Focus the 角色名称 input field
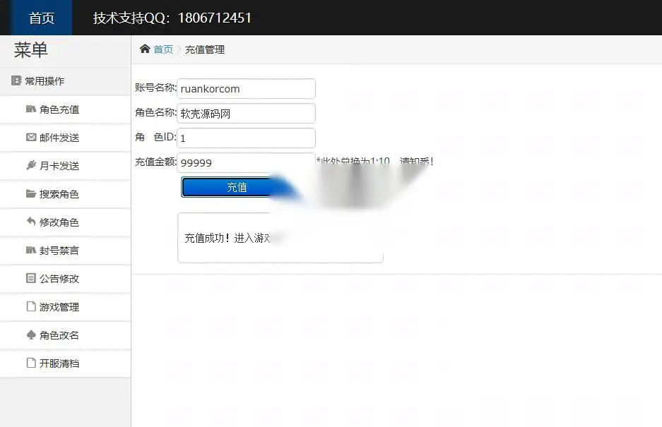The height and width of the screenshot is (427, 662). click(x=246, y=114)
